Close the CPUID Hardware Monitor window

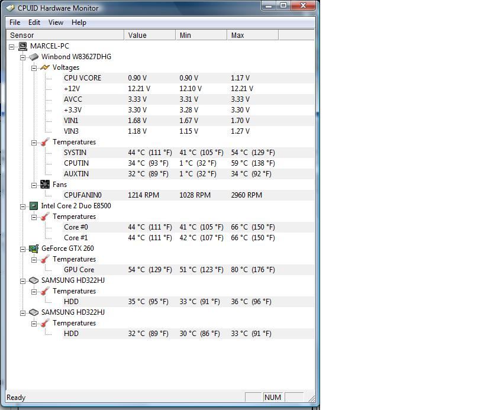[x=304, y=6]
